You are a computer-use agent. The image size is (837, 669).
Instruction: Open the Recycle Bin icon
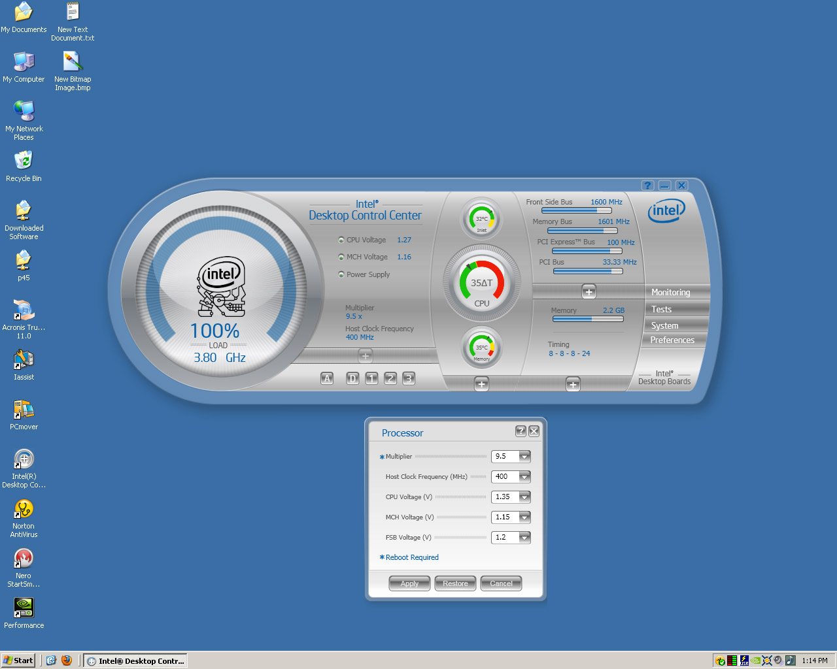24,167
